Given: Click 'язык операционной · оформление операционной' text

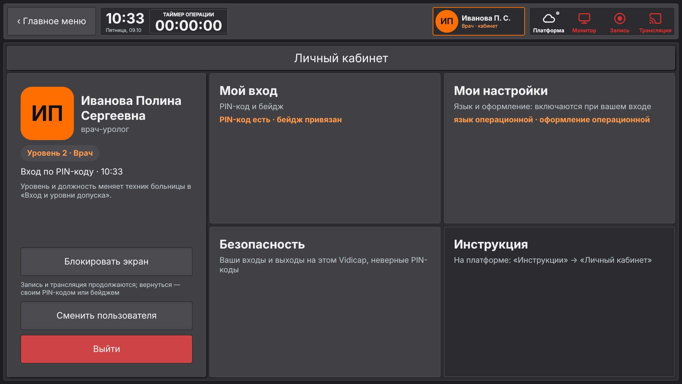Looking at the screenshot, I should coord(552,120).
